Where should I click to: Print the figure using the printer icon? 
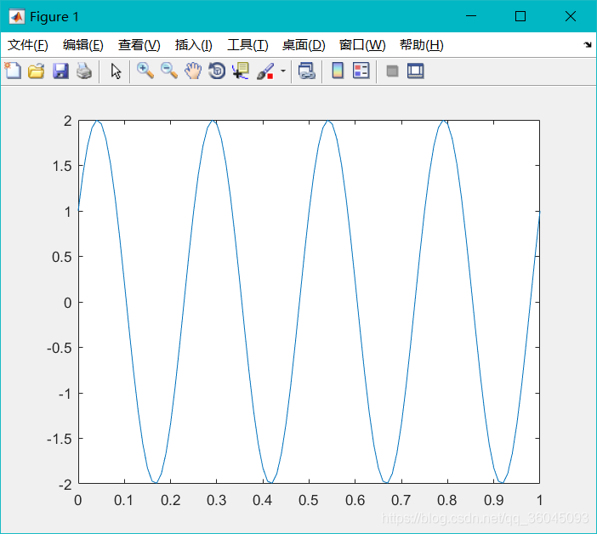tap(83, 71)
